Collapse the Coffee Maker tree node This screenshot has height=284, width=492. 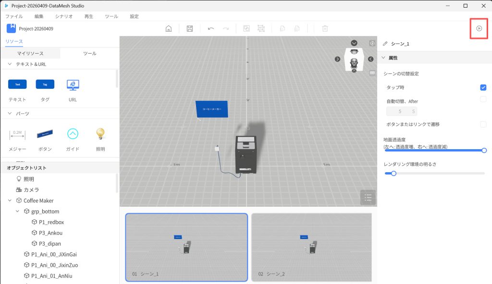pyautogui.click(x=10, y=201)
